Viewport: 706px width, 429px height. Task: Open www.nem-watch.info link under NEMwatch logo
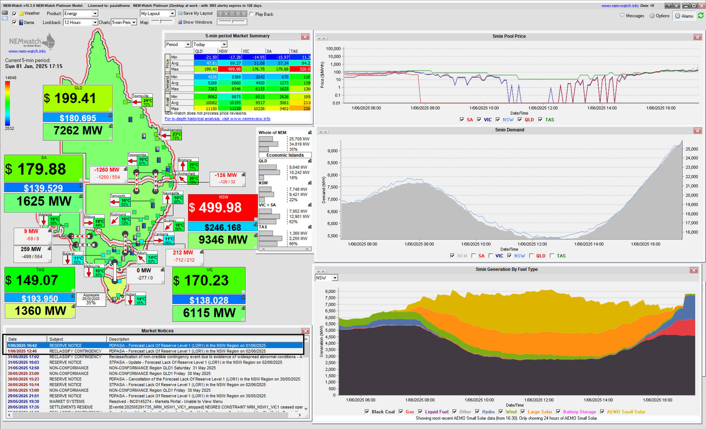click(27, 51)
